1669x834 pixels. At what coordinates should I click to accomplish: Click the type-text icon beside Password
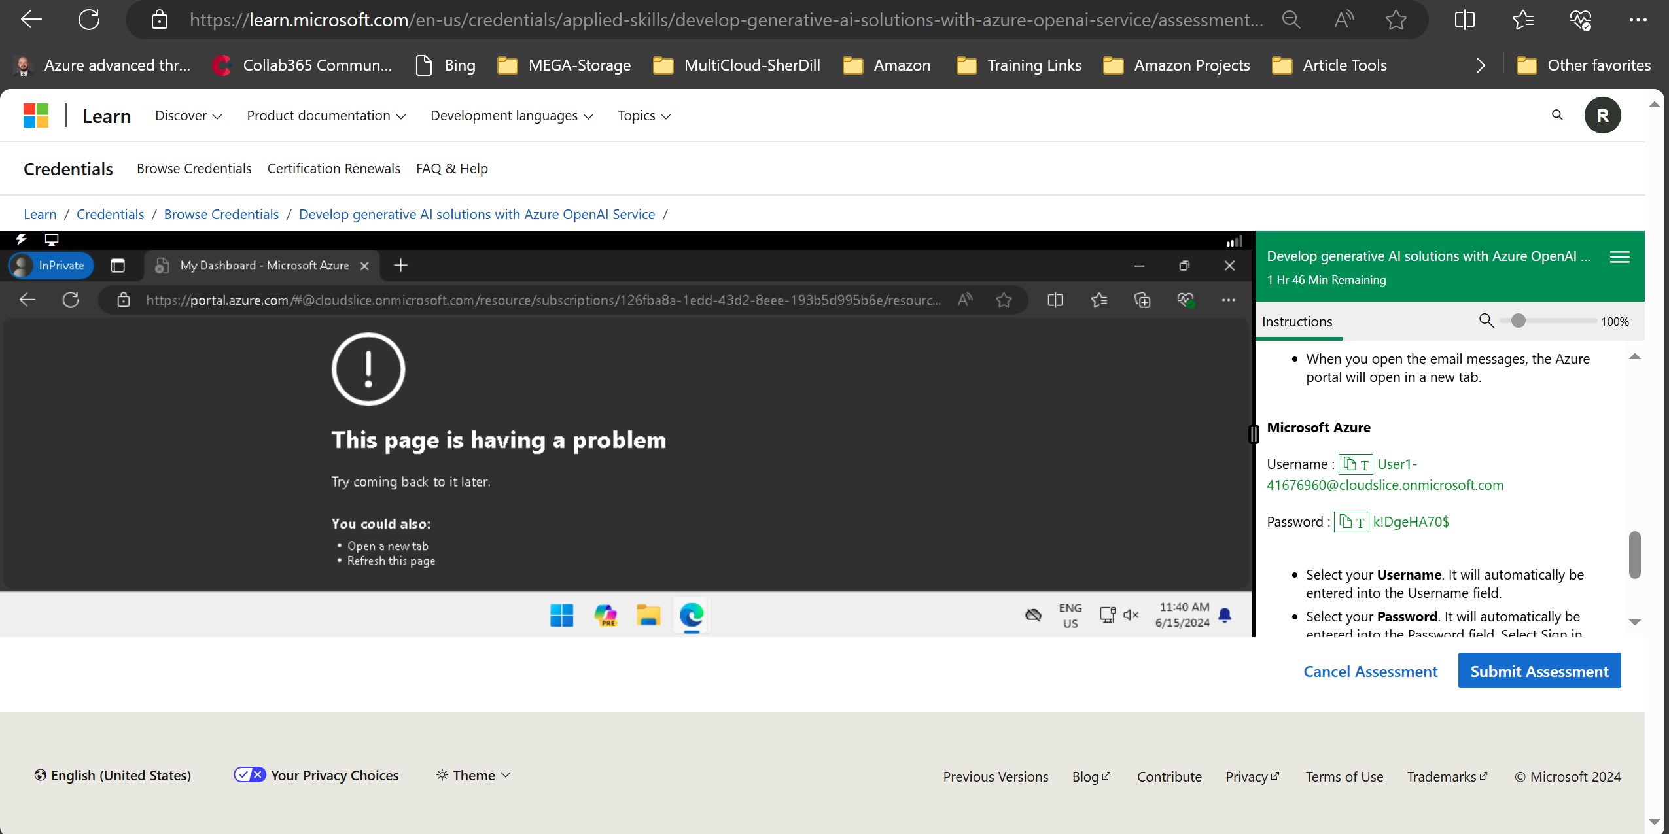pos(1360,522)
